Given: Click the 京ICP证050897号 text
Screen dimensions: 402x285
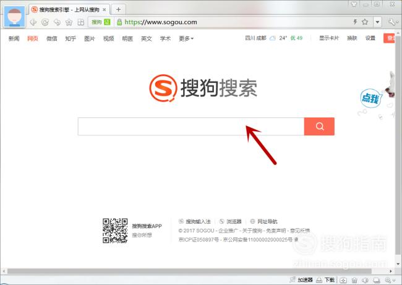Looking at the screenshot, I should coord(199,240).
